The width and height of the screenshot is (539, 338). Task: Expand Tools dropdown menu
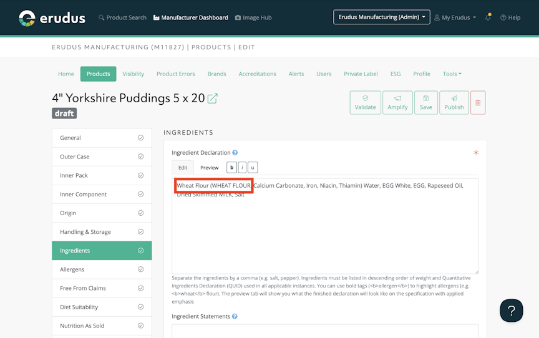pyautogui.click(x=452, y=74)
